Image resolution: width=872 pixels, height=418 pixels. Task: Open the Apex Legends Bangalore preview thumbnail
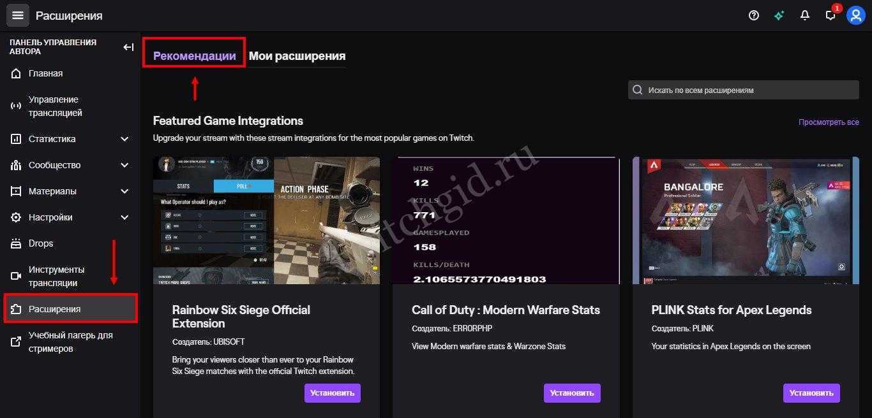tap(746, 220)
